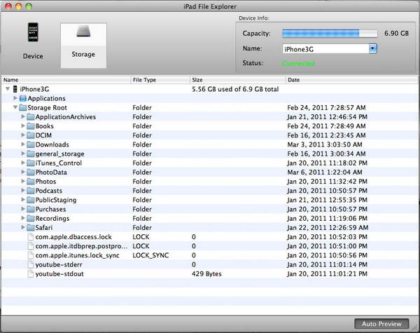420x333 pixels.
Task: Click the Safari folder icon
Action: tap(31, 228)
